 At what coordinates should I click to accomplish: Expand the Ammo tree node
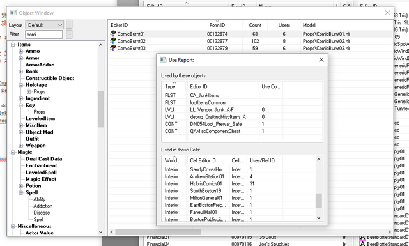coord(21,51)
